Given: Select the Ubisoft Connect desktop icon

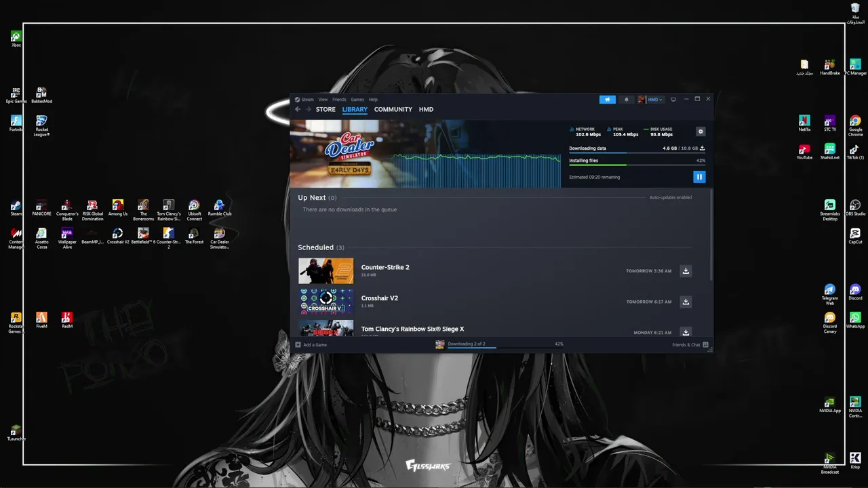Looking at the screenshot, I should (194, 209).
